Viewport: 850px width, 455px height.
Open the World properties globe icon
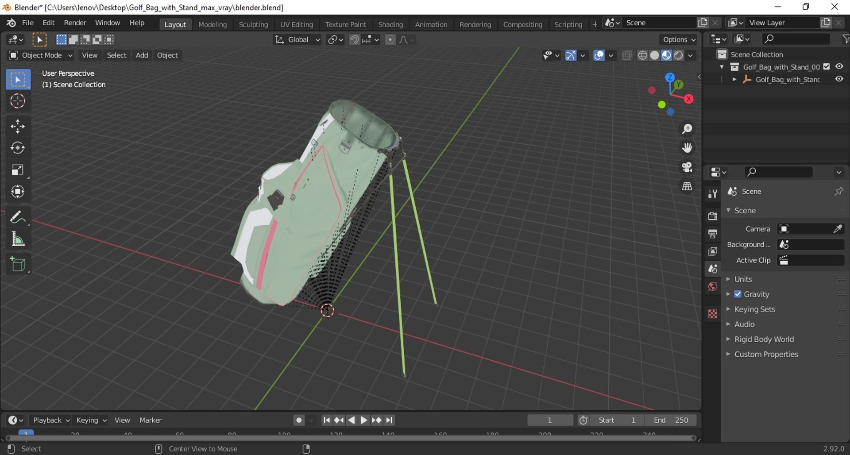712,286
